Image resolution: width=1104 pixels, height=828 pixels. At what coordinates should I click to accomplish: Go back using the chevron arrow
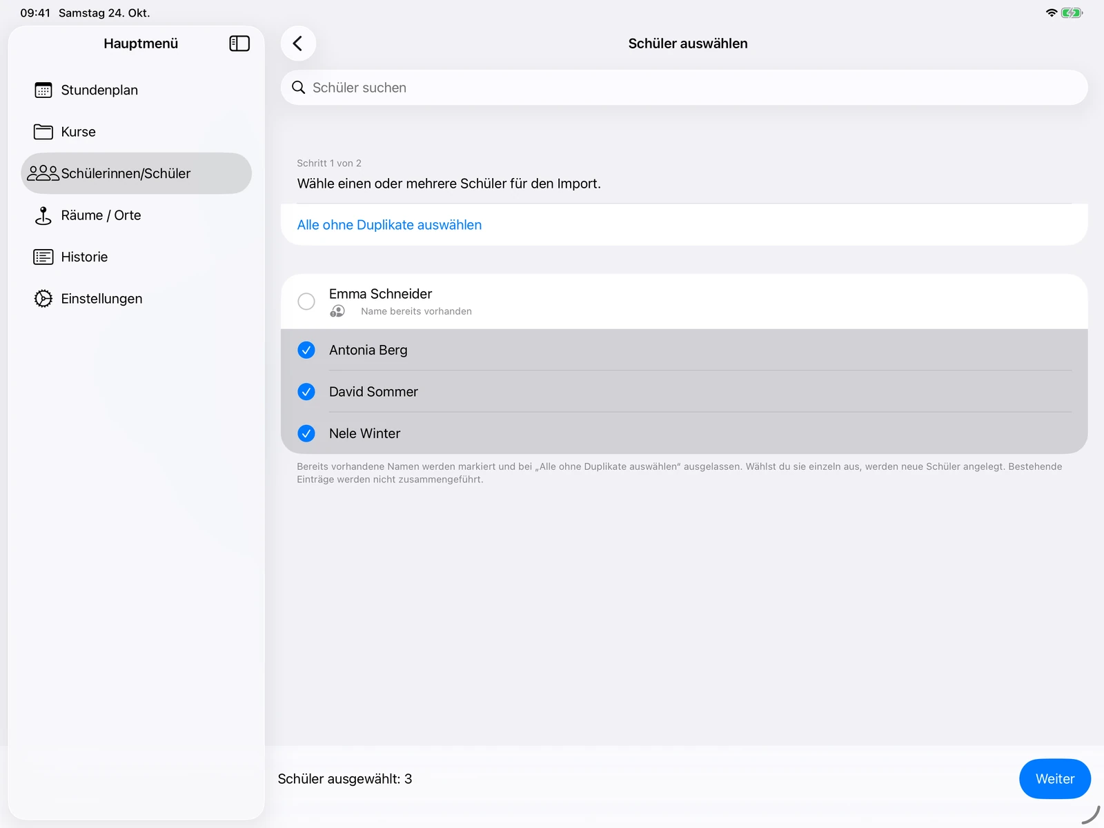pos(298,43)
